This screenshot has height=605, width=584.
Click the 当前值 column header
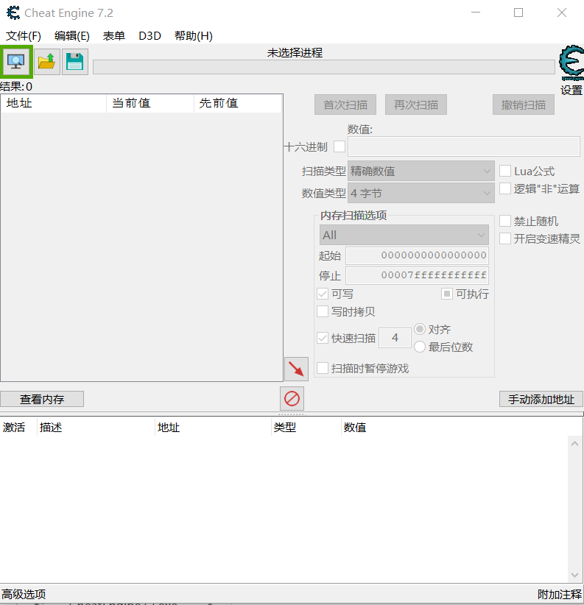pyautogui.click(x=150, y=103)
